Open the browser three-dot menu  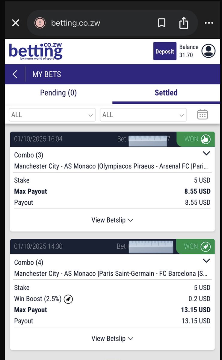[209, 23]
